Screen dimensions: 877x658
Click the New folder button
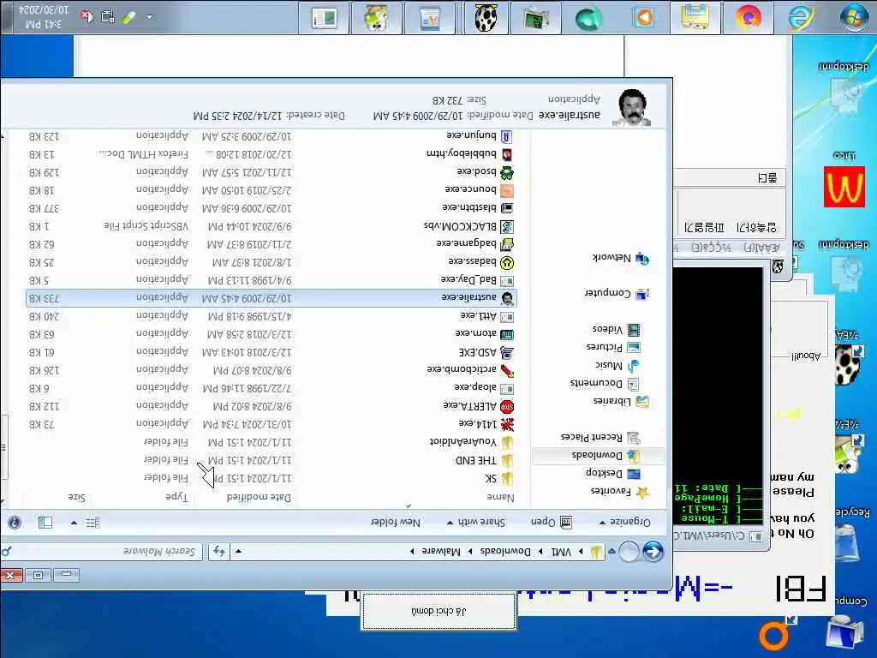pyautogui.click(x=396, y=522)
